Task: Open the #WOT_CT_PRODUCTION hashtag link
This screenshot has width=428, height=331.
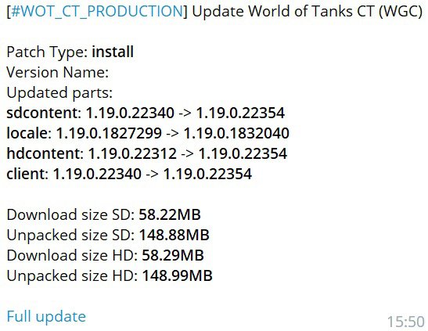Action: pos(97,12)
